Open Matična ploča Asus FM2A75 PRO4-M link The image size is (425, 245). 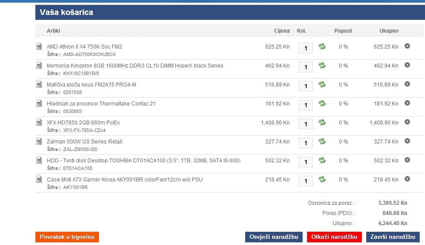coord(91,85)
